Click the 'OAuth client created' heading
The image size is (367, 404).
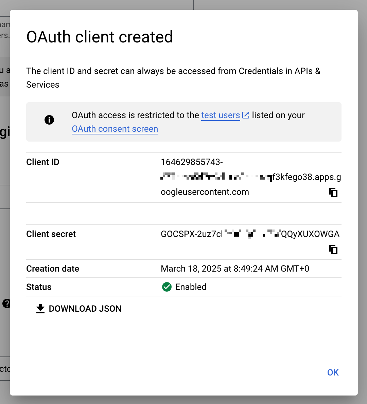pyautogui.click(x=100, y=37)
